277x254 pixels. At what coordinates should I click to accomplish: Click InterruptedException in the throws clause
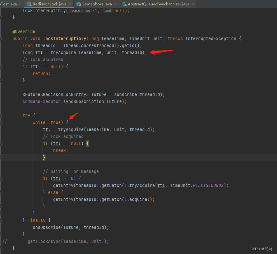[x=211, y=39]
